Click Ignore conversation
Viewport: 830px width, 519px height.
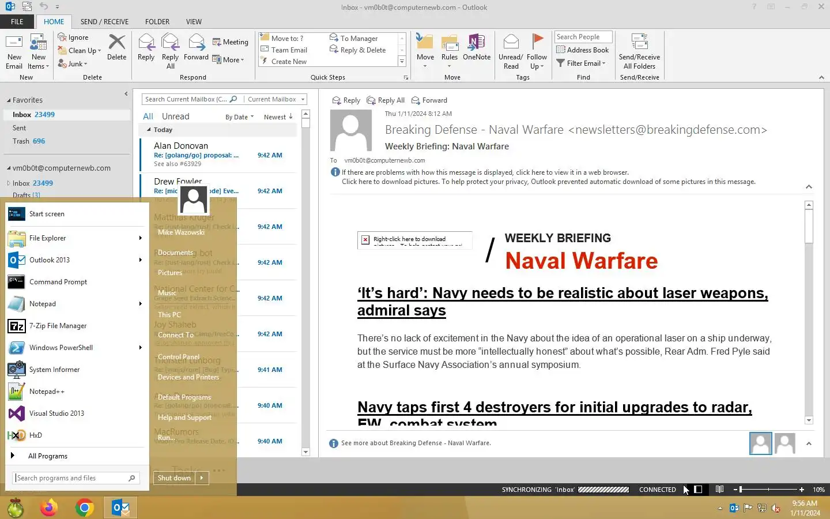click(x=73, y=37)
